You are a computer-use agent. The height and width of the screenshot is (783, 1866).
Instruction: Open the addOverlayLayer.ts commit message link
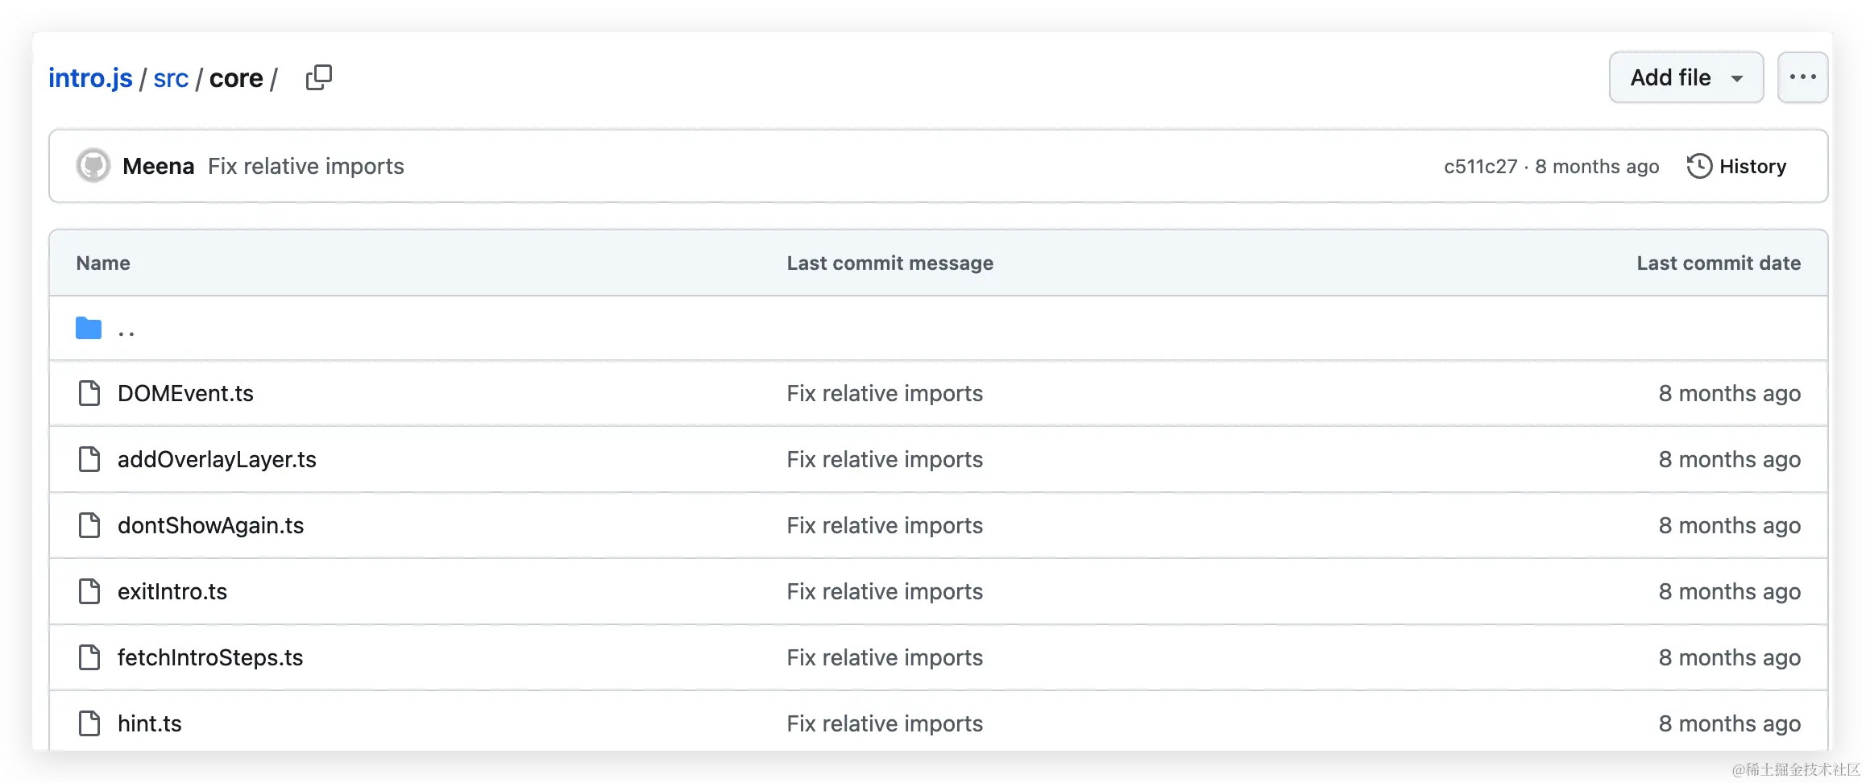point(885,459)
